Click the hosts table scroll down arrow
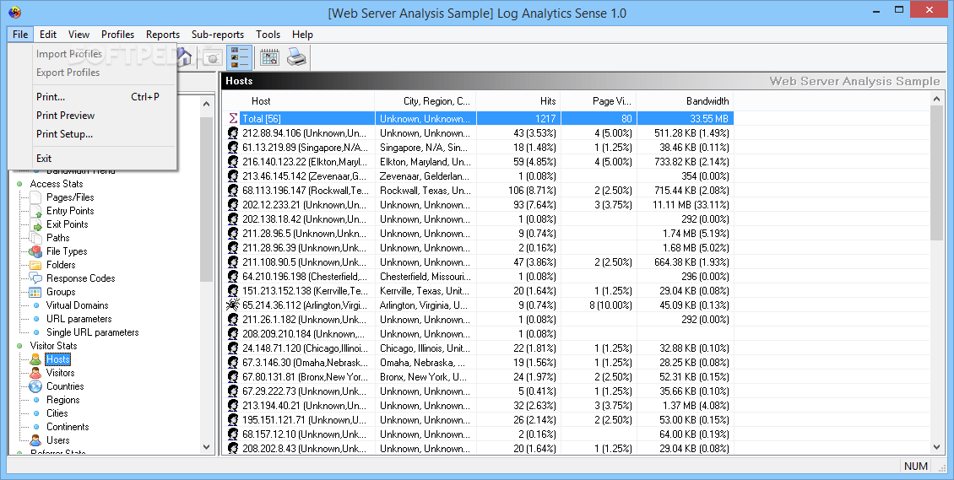 click(x=936, y=447)
